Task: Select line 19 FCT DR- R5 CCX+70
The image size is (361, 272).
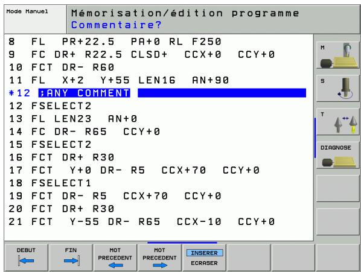Action: click(115, 196)
